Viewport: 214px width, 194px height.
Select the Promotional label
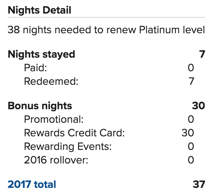(x=54, y=119)
